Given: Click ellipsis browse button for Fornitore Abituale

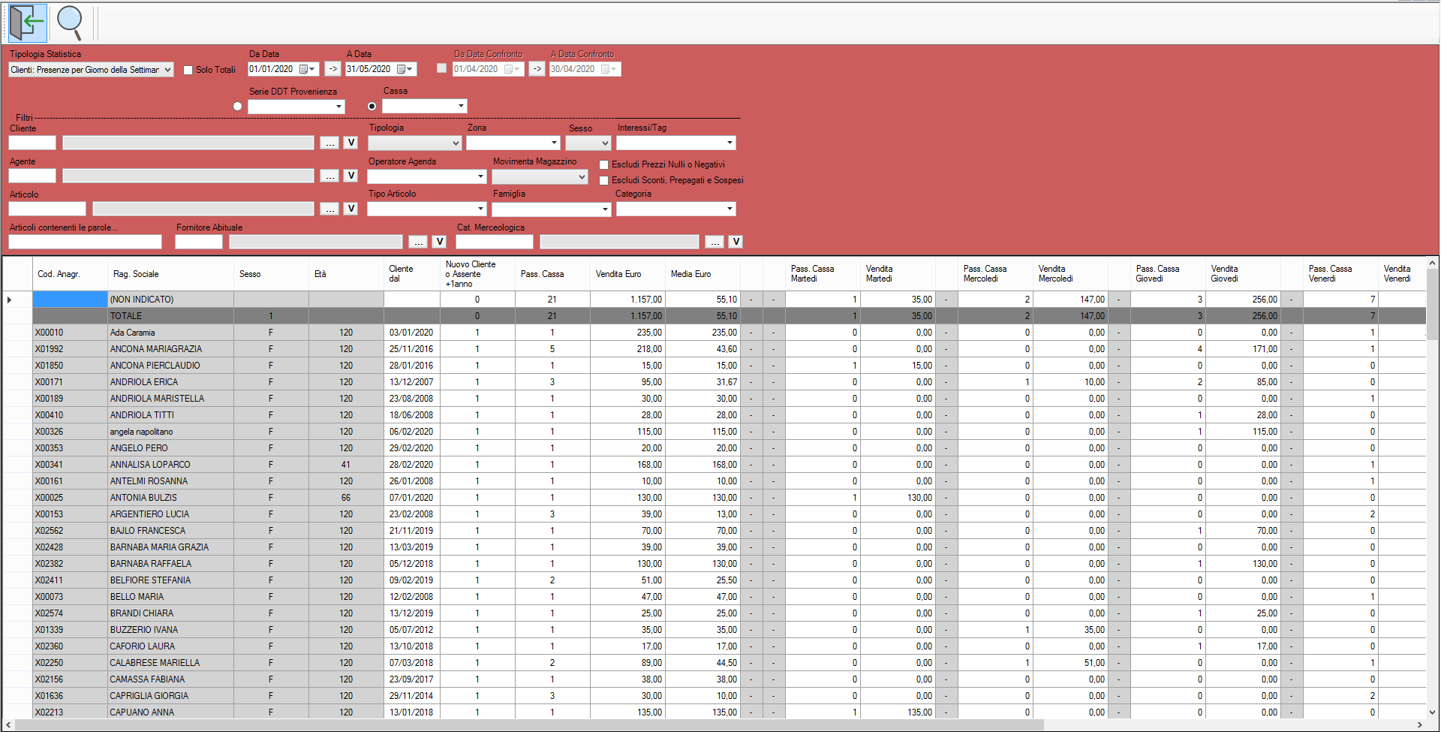Looking at the screenshot, I should tap(418, 242).
